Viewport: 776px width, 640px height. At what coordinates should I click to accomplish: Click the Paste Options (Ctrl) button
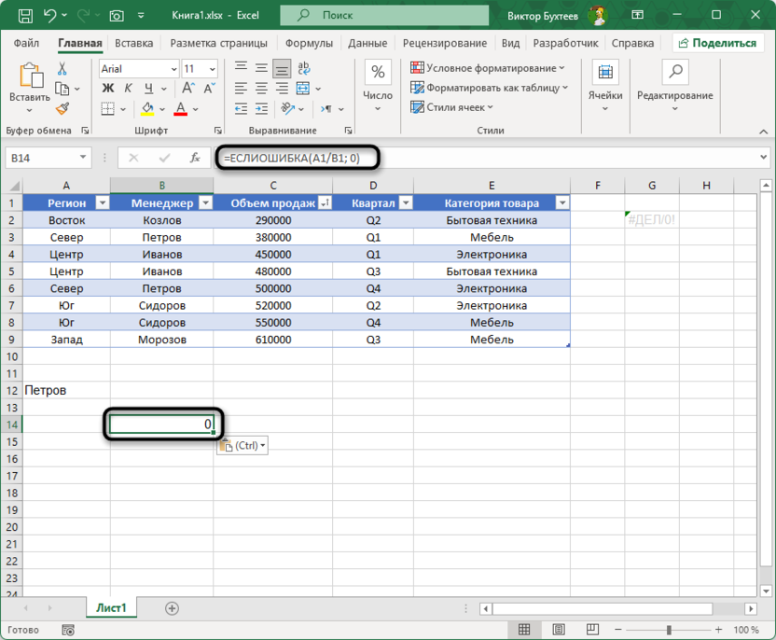242,446
